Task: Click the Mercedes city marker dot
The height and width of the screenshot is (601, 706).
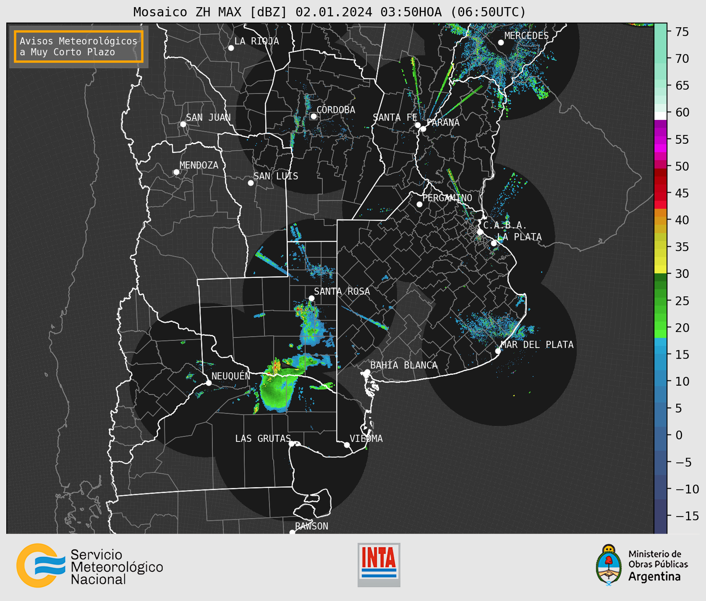Action: pyautogui.click(x=501, y=43)
